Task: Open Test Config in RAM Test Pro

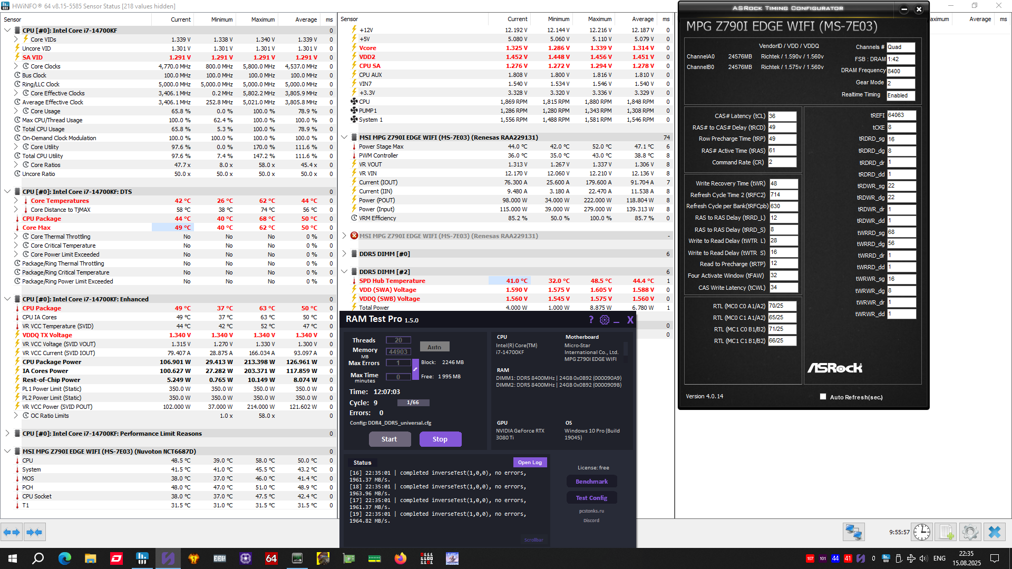Action: (x=591, y=498)
